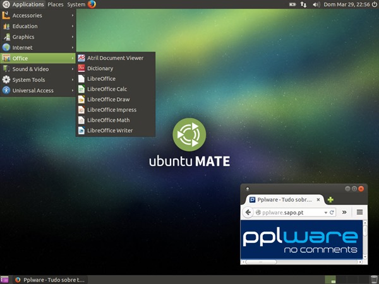Expand the Internet submenu arrow
The height and width of the screenshot is (284, 379).
tap(72, 47)
